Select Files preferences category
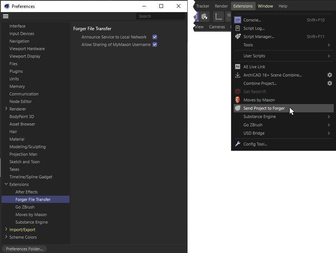The height and width of the screenshot is (253, 336). [x=13, y=64]
